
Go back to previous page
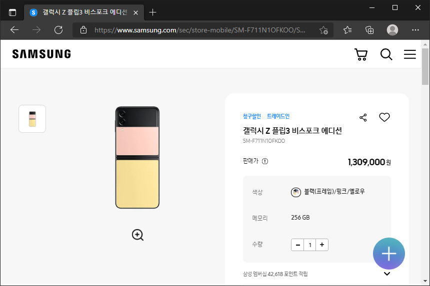click(x=14, y=30)
